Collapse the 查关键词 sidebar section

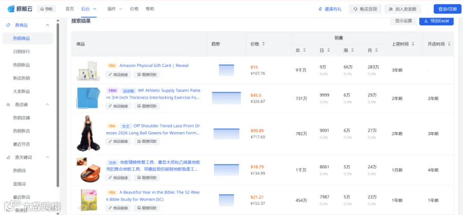coord(47,157)
